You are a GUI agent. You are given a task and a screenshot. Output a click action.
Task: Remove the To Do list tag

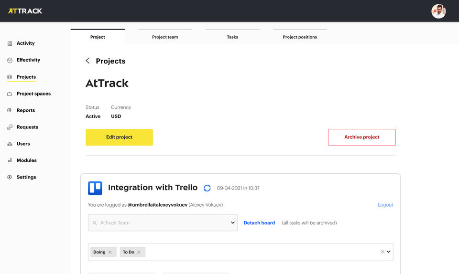[139, 252]
